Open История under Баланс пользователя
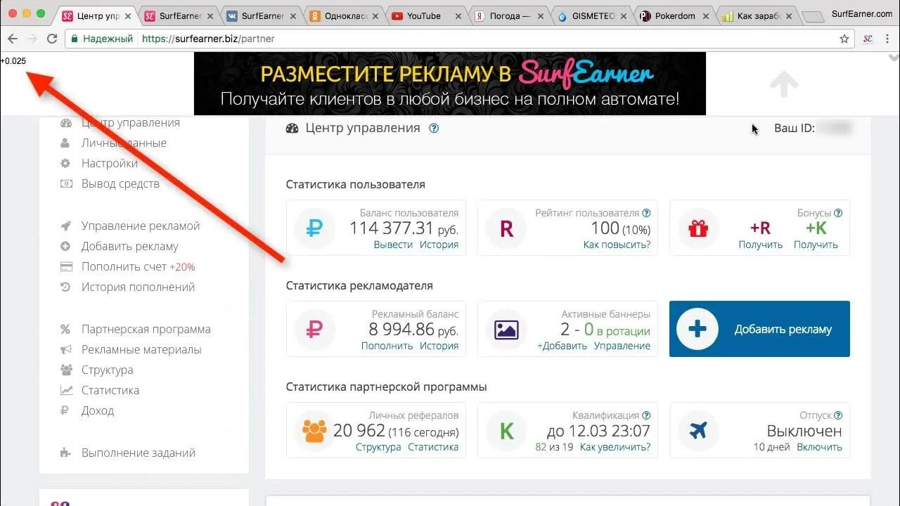 pos(439,245)
